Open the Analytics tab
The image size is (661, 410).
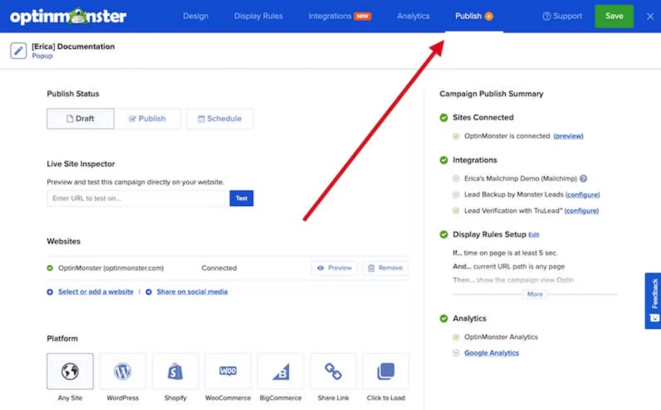[413, 16]
